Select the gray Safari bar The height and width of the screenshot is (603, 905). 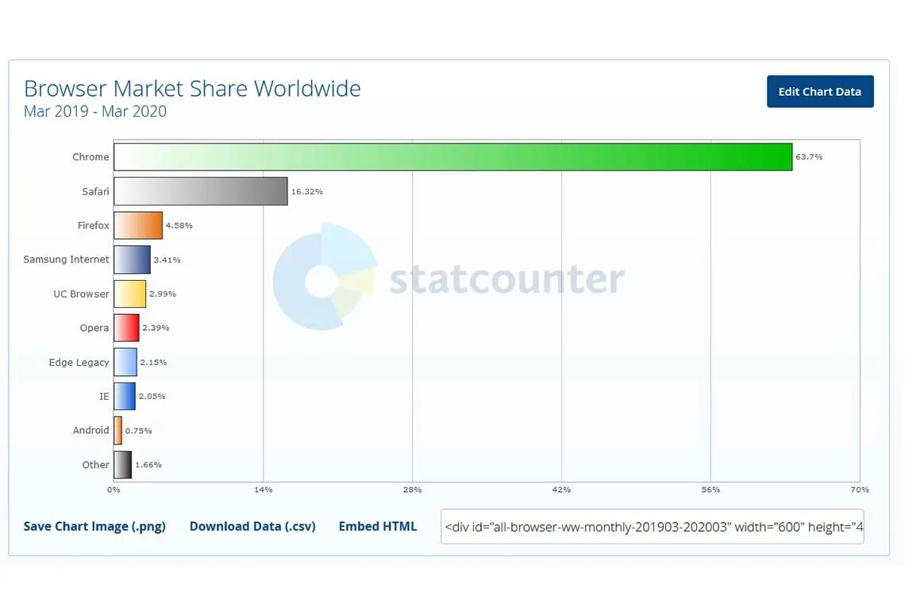pyautogui.click(x=201, y=191)
